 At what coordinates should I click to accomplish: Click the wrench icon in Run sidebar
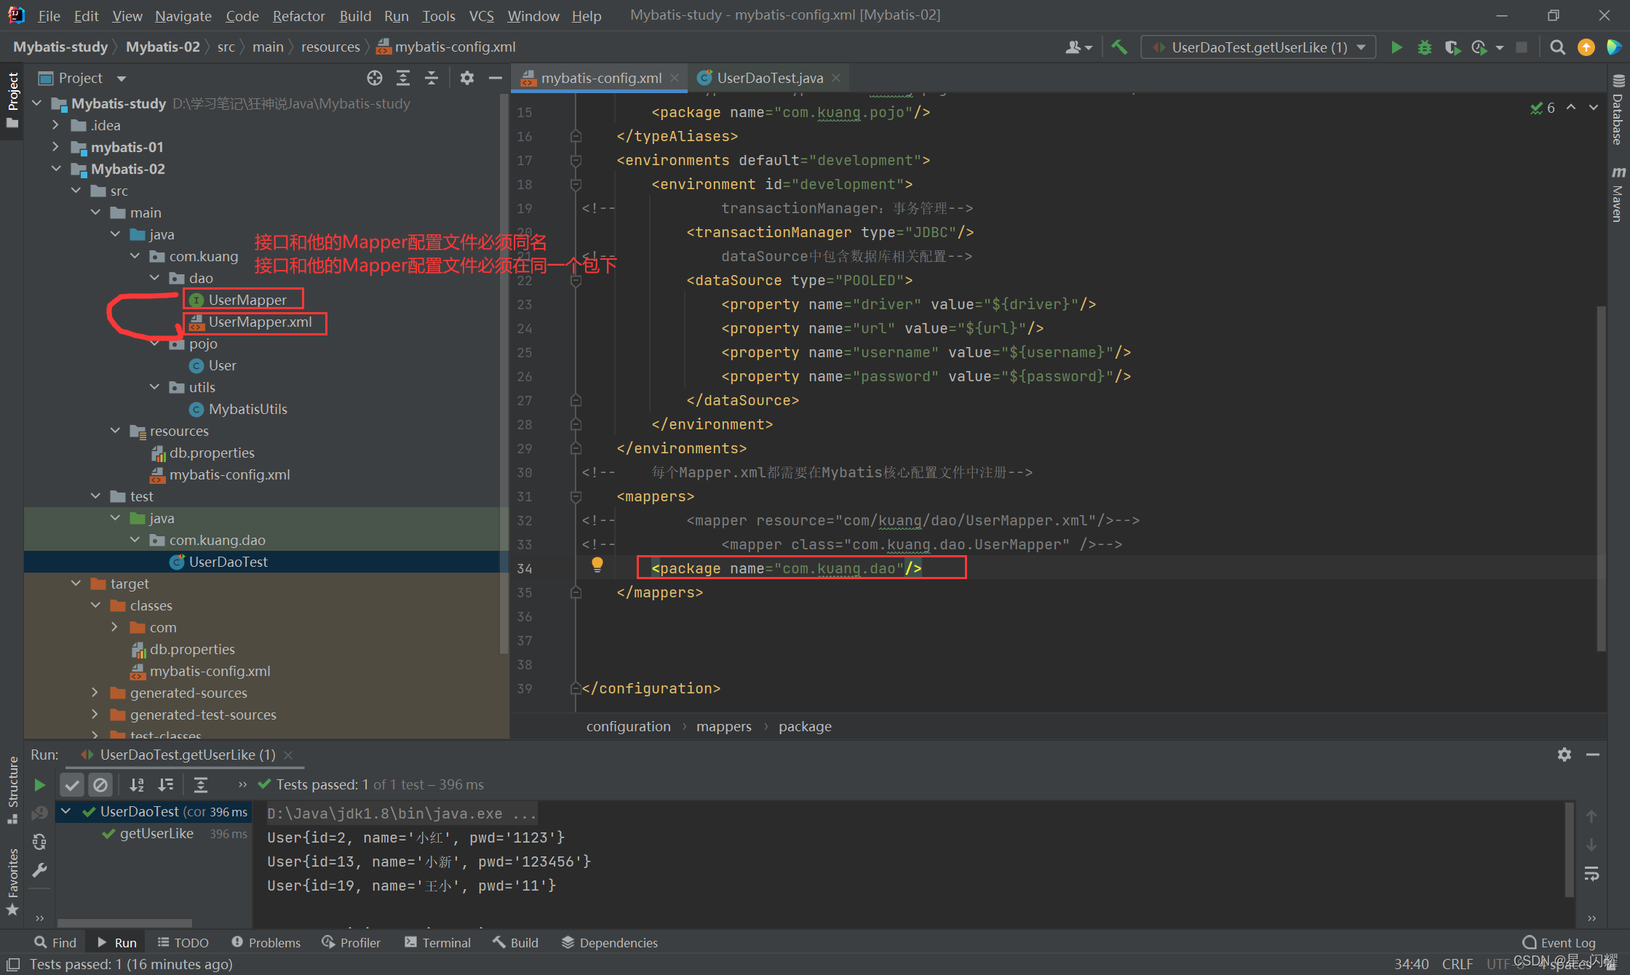(x=40, y=870)
